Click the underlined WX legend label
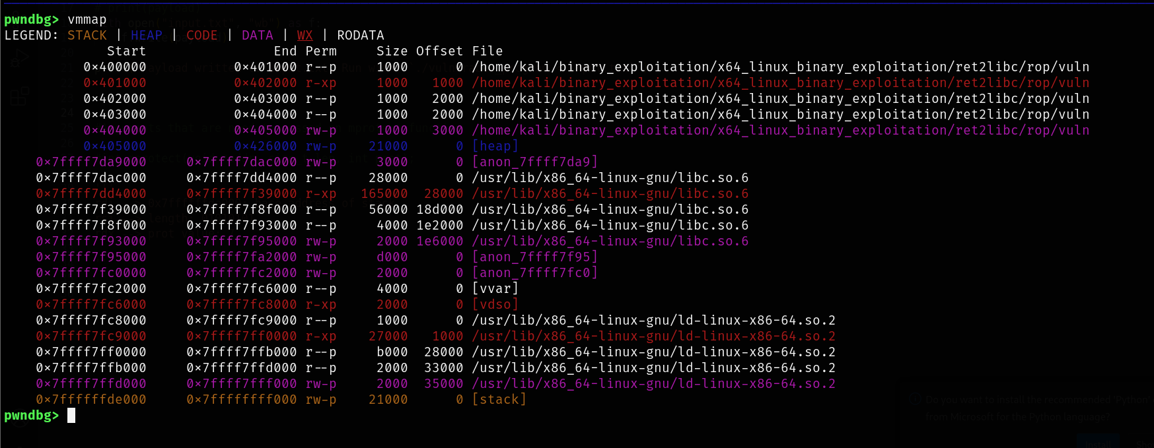The width and height of the screenshot is (1154, 448). coord(305,36)
